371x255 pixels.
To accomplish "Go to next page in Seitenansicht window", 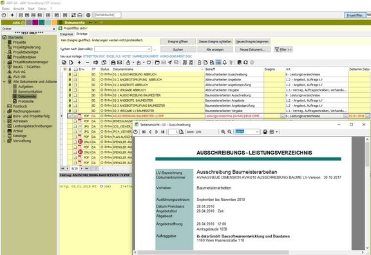I will point(156,132).
